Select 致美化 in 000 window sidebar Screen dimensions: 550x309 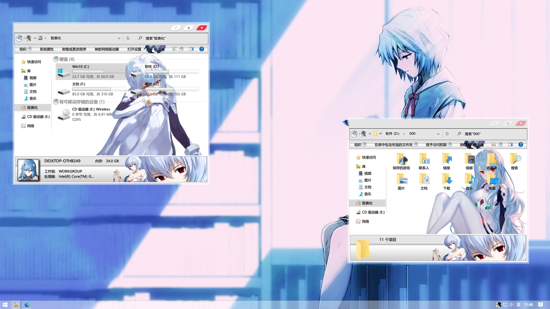tap(368, 203)
